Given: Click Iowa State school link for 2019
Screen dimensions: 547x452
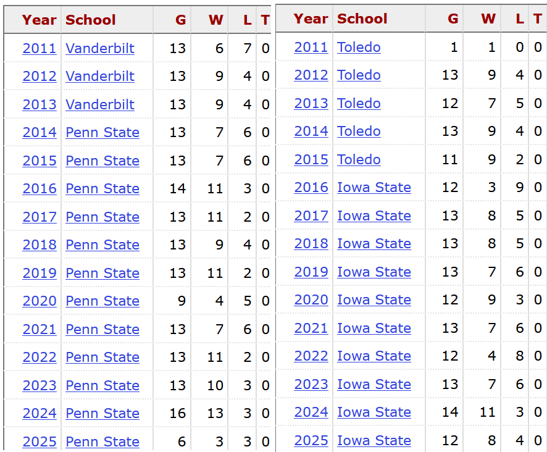Looking at the screenshot, I should (374, 272).
